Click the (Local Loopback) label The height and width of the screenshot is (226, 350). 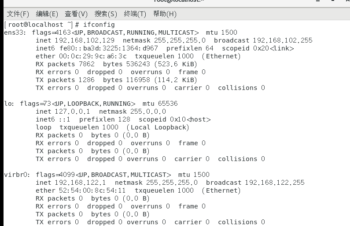(x=158, y=127)
